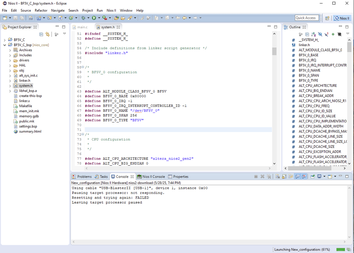Open the Nios II menu
The height and width of the screenshot is (253, 354).
pos(111,11)
